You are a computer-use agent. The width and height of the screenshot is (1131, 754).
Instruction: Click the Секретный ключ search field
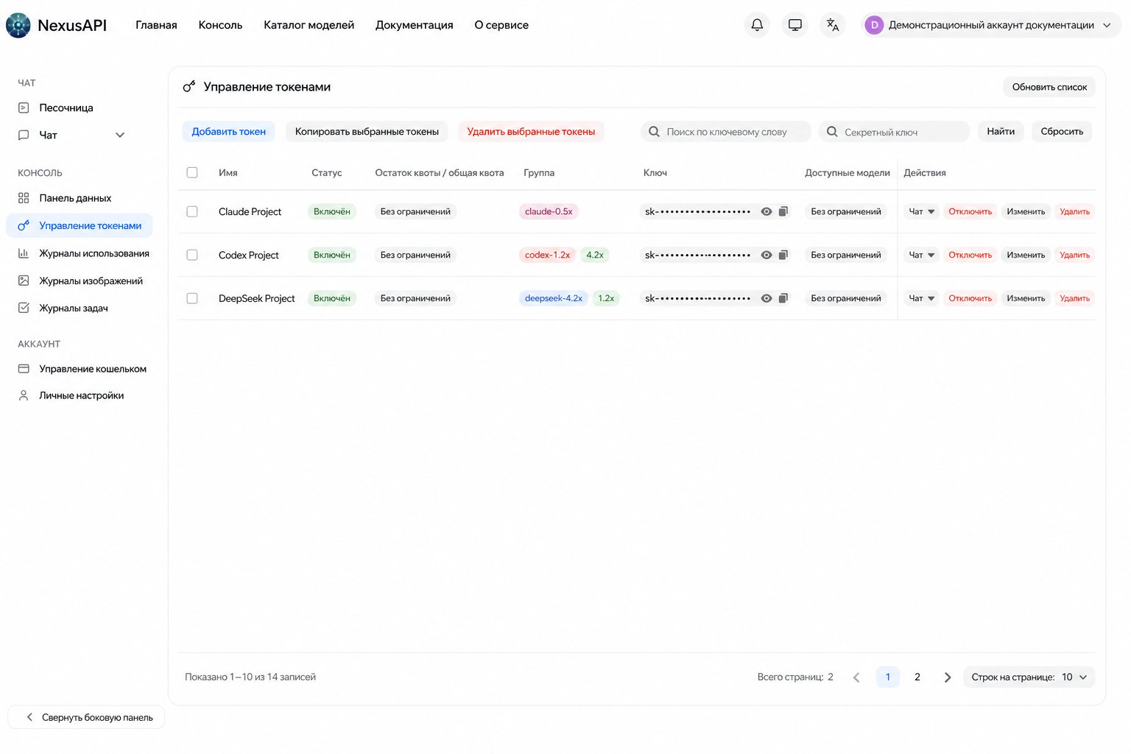894,132
